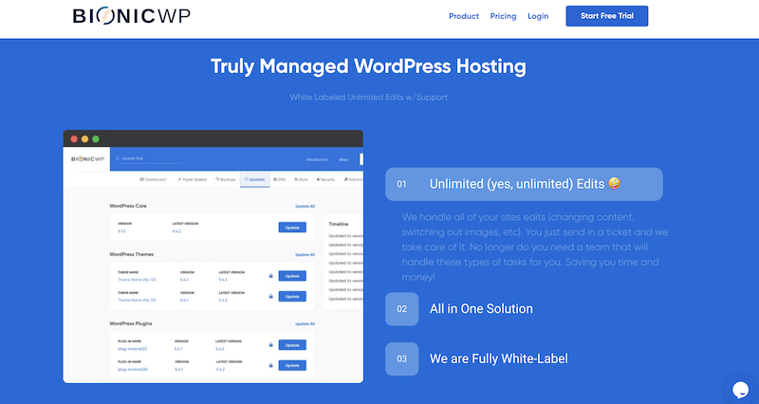Click the Start Free Trial button
This screenshot has height=404, width=759.
(607, 16)
